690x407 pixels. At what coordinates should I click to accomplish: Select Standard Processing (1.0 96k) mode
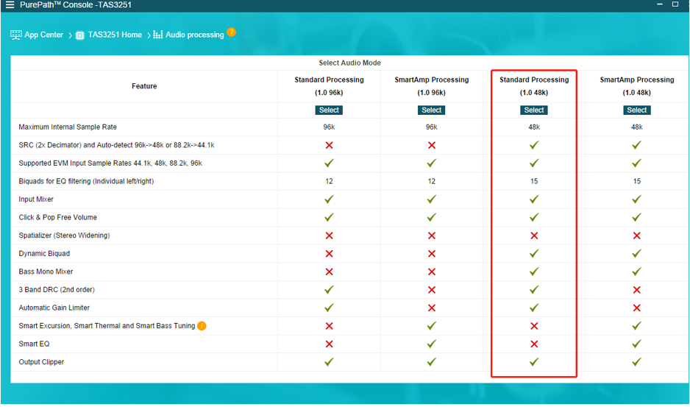coord(329,110)
